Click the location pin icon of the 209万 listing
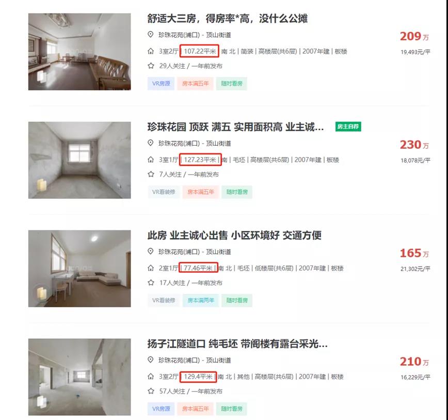448x420 pixels. pyautogui.click(x=151, y=35)
